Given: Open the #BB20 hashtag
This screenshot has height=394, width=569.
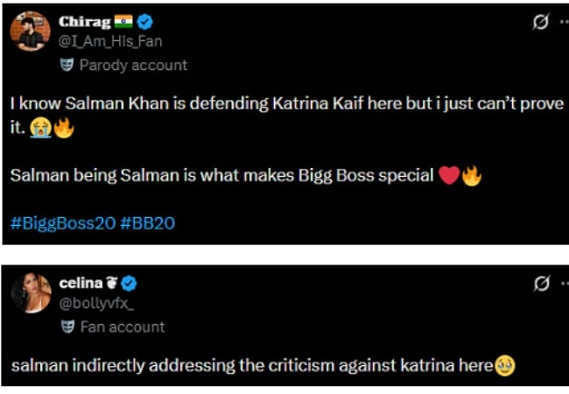Looking at the screenshot, I should point(147,223).
